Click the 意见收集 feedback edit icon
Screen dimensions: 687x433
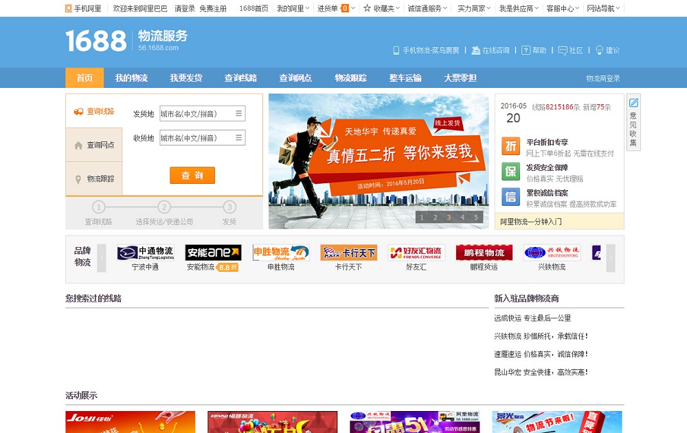tap(633, 103)
